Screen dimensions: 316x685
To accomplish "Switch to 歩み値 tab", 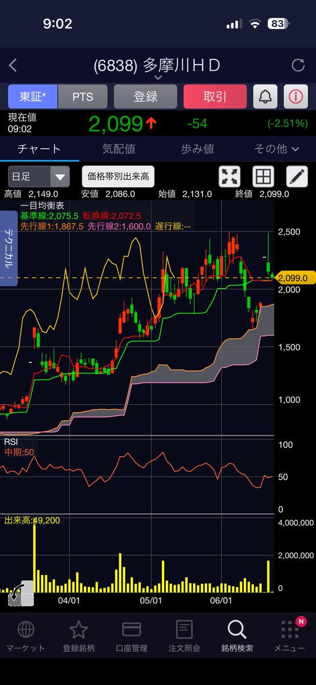I will click(197, 149).
